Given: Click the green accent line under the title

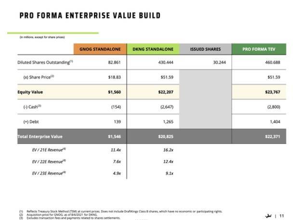Looking at the screenshot, I should [52, 33].
